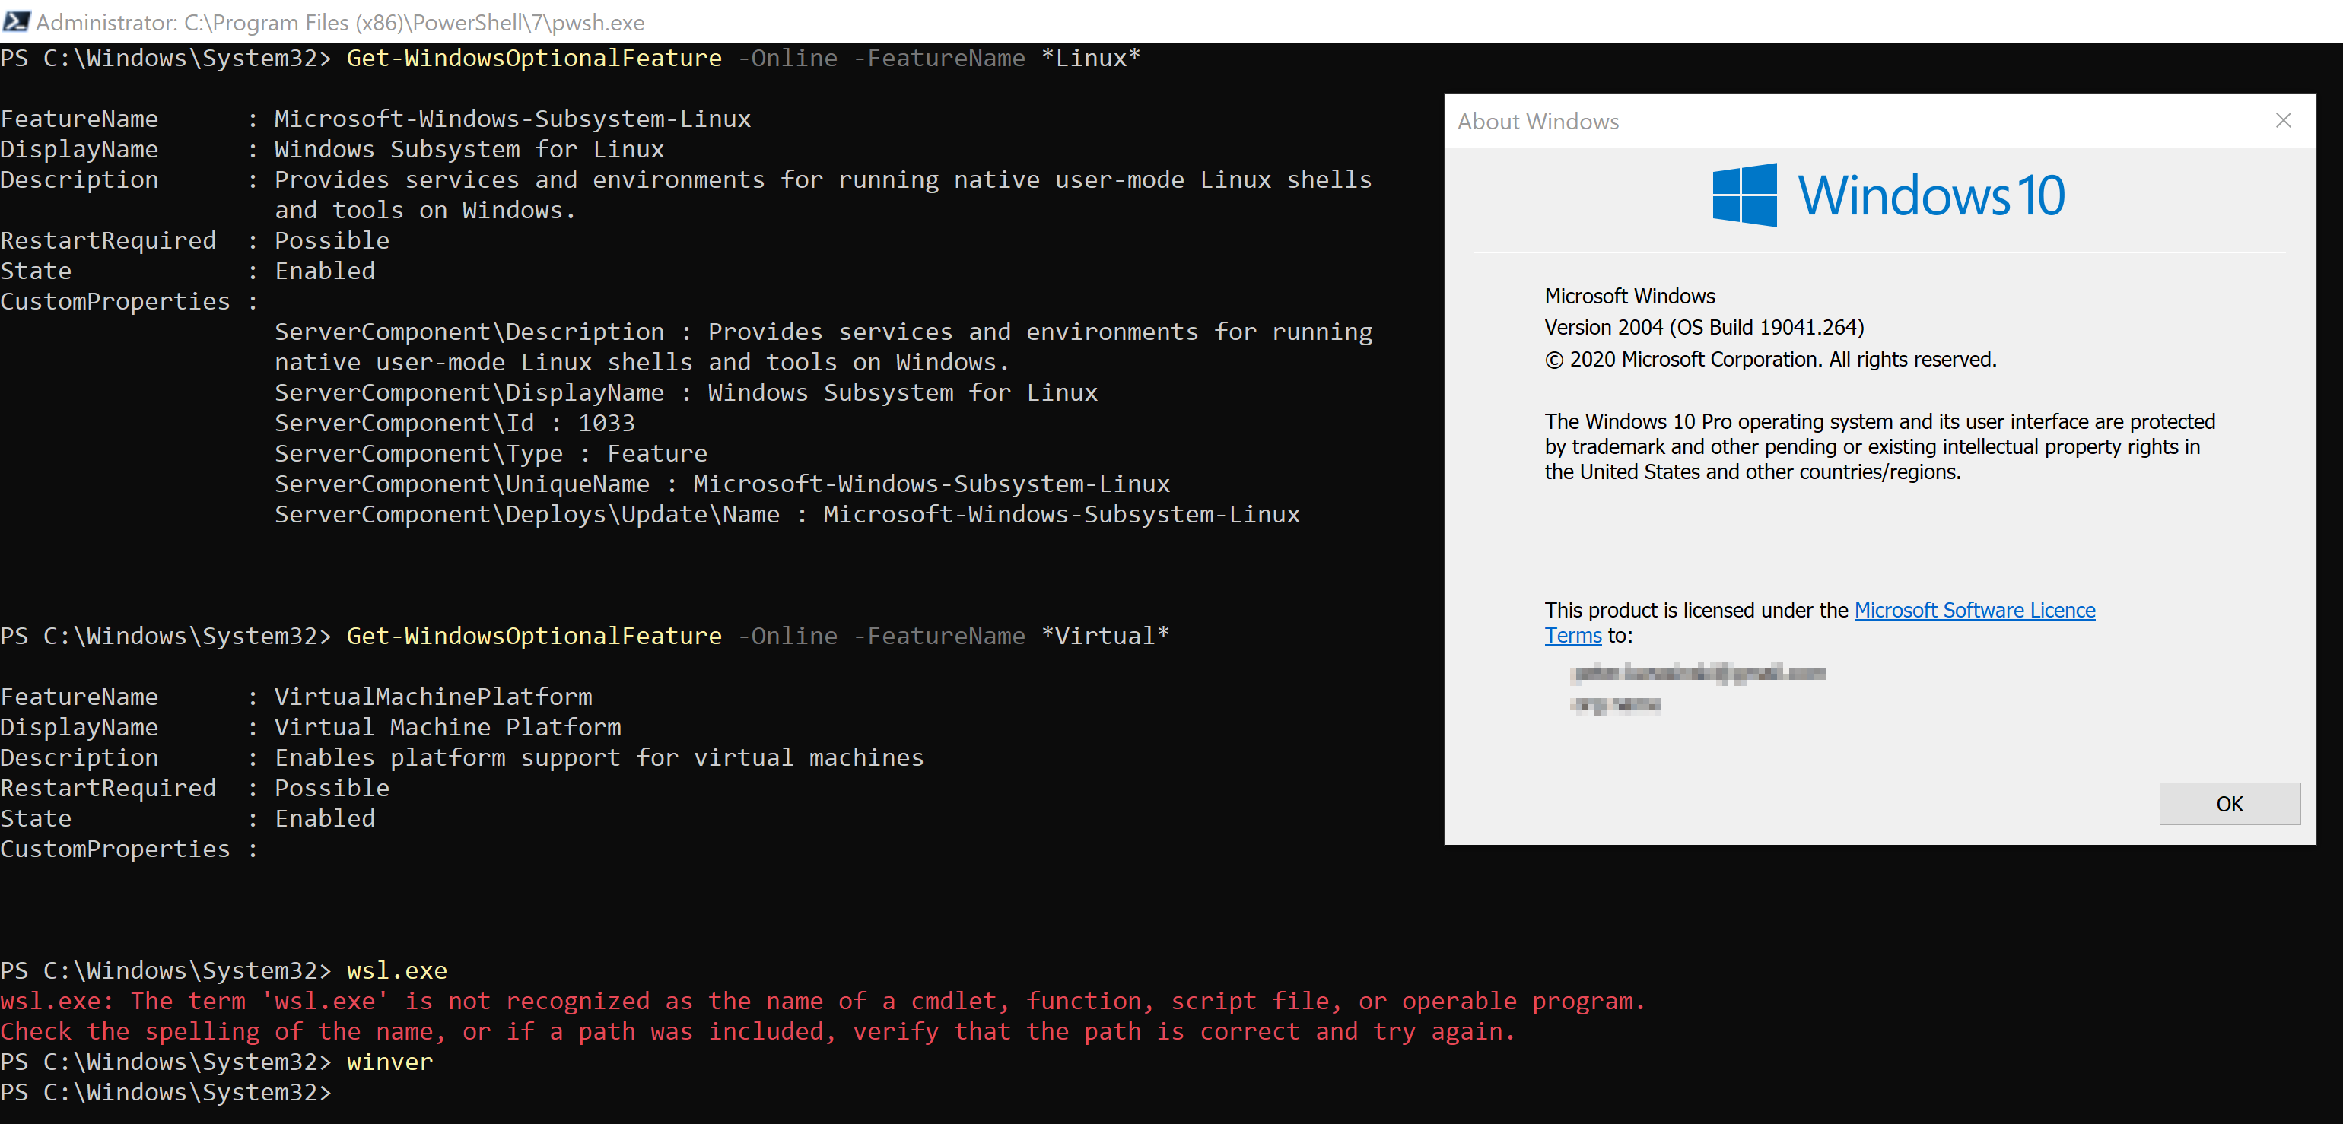2343x1124 pixels.
Task: Click the Microsoft Windows label in the dialog
Action: (x=1628, y=296)
